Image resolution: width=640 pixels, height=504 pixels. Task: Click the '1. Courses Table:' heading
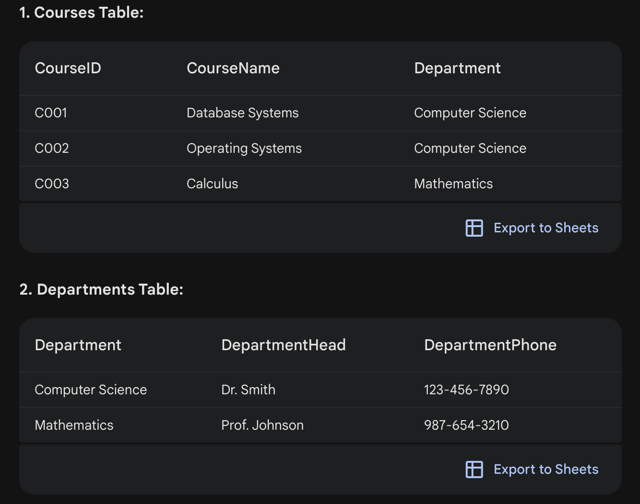pyautogui.click(x=82, y=13)
